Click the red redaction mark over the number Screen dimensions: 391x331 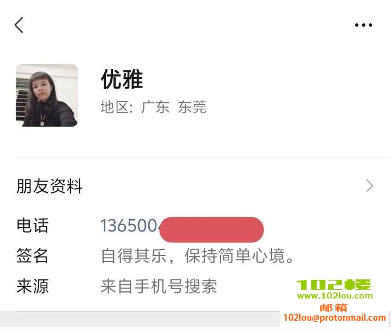212,229
